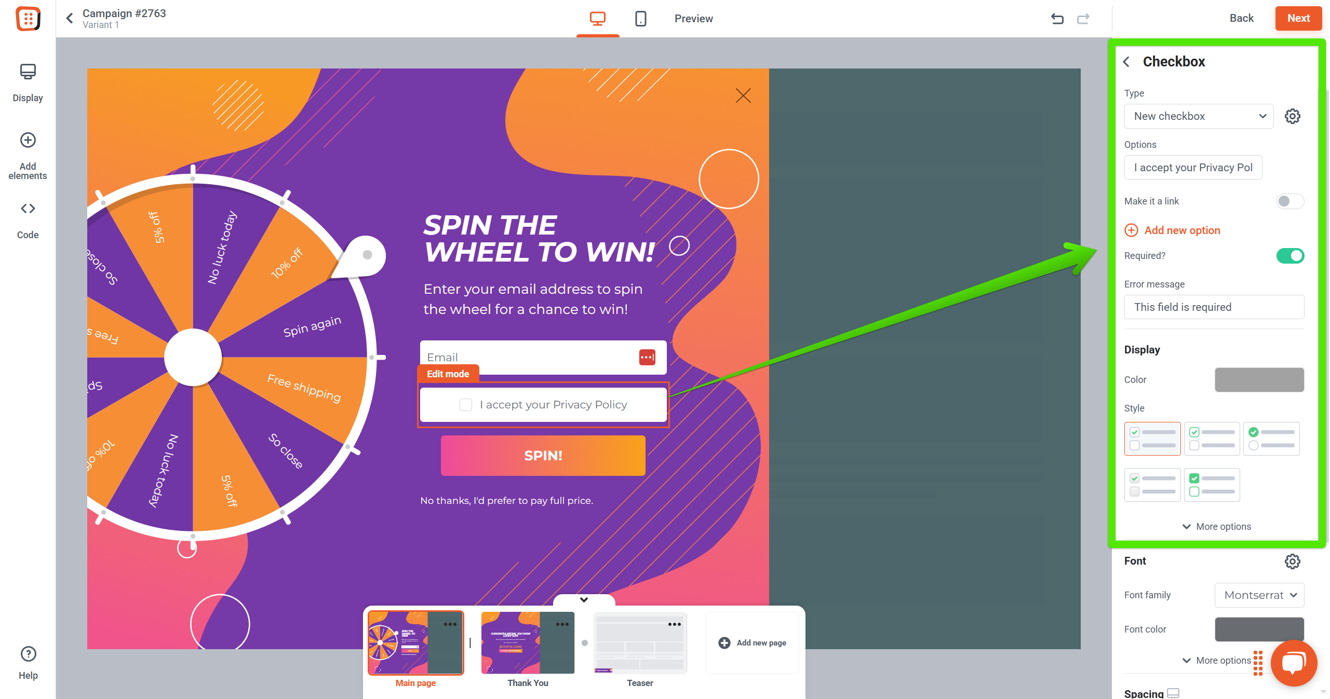Click the redo arrow icon
Viewport: 1330px width, 699px height.
click(x=1083, y=19)
